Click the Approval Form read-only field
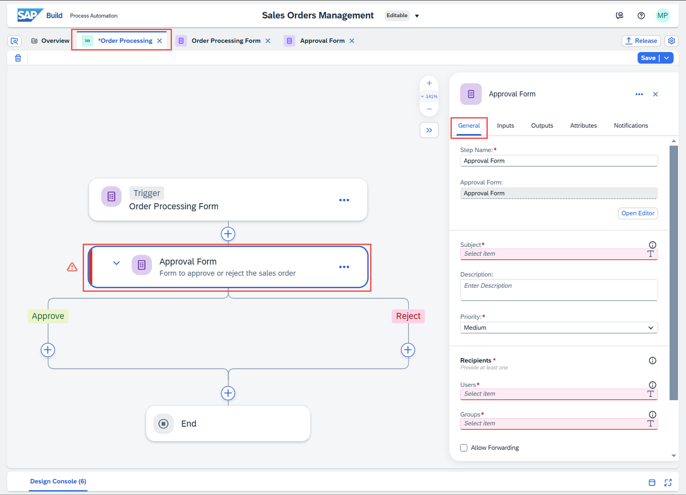 (x=559, y=193)
